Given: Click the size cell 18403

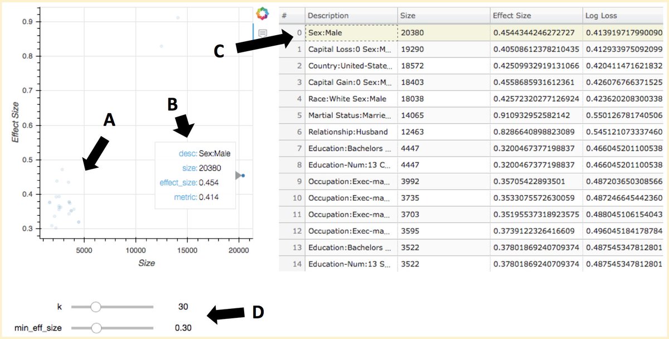Looking at the screenshot, I should (x=443, y=83).
